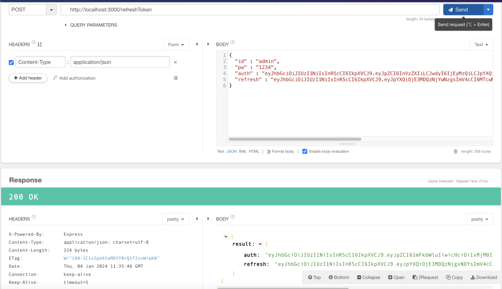Switch body syntax to Text
This screenshot has height=289, width=502.
(220, 152)
